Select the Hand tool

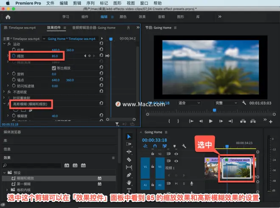[x=129, y=183]
